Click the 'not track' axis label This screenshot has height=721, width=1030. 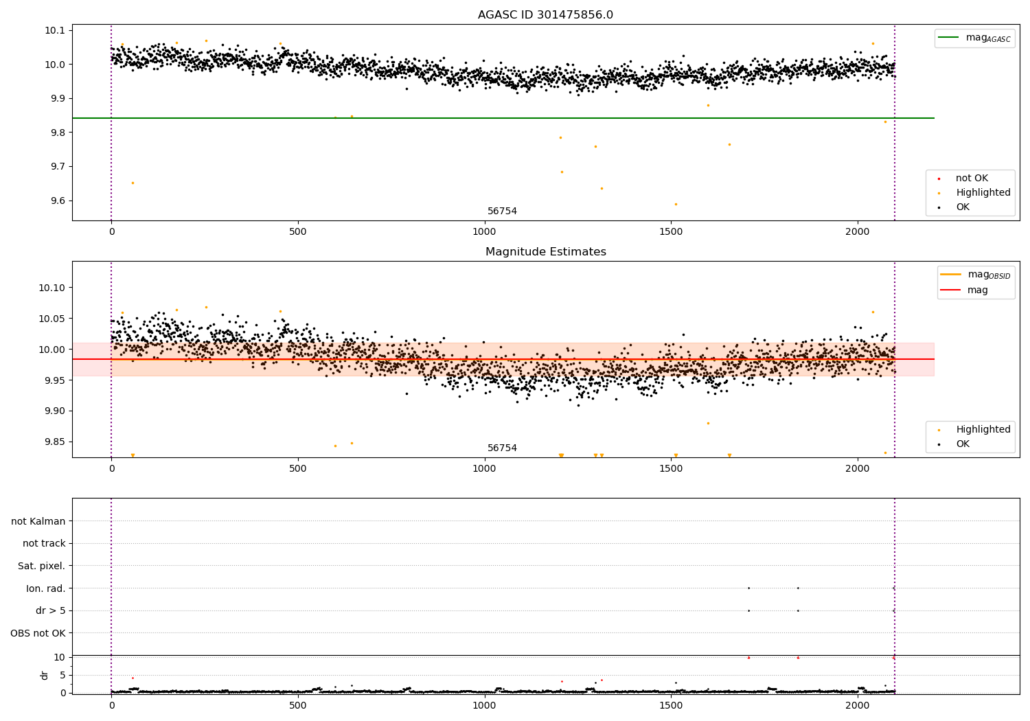pyautogui.click(x=44, y=543)
